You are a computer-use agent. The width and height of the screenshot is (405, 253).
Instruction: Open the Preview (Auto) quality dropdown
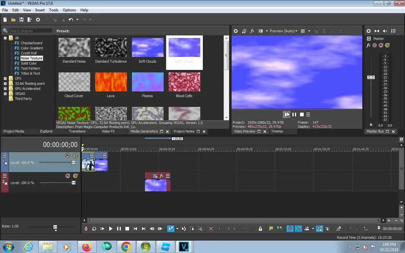pyautogui.click(x=283, y=31)
